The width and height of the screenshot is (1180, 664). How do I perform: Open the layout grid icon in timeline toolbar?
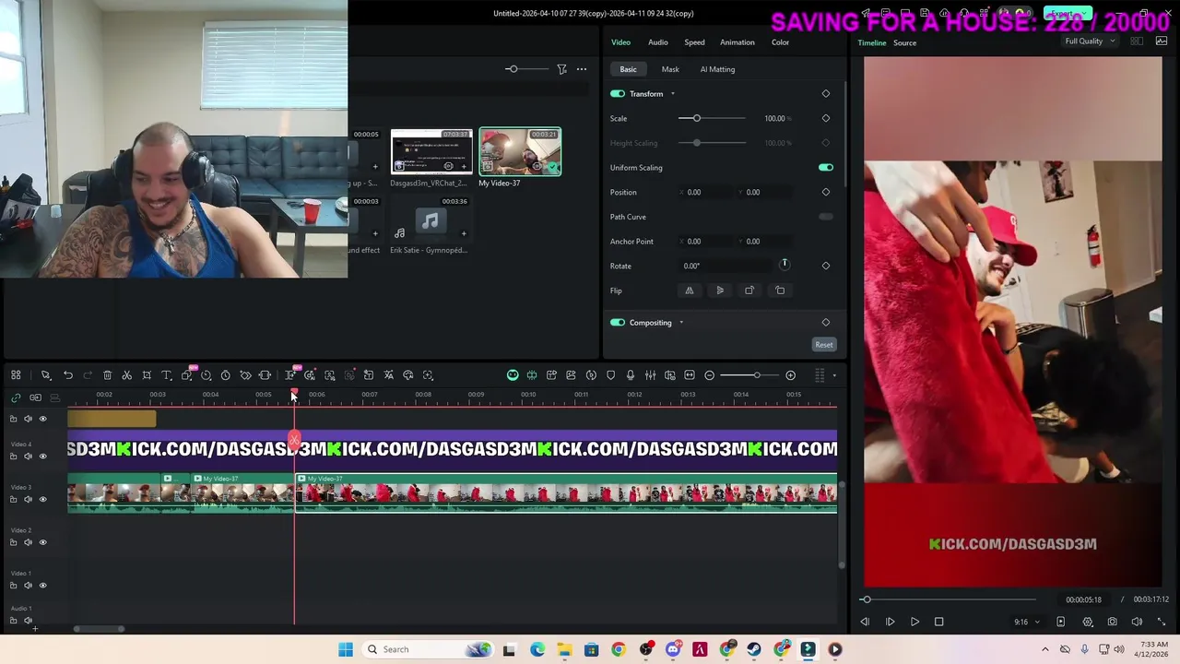click(16, 375)
